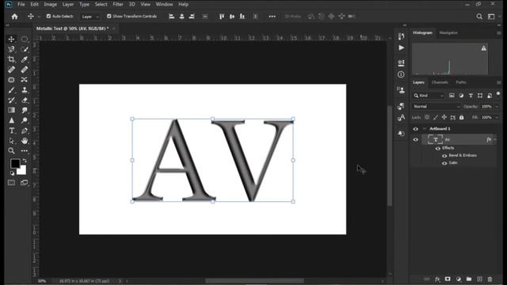Select the Elliptical Marquee tool

tap(25, 39)
